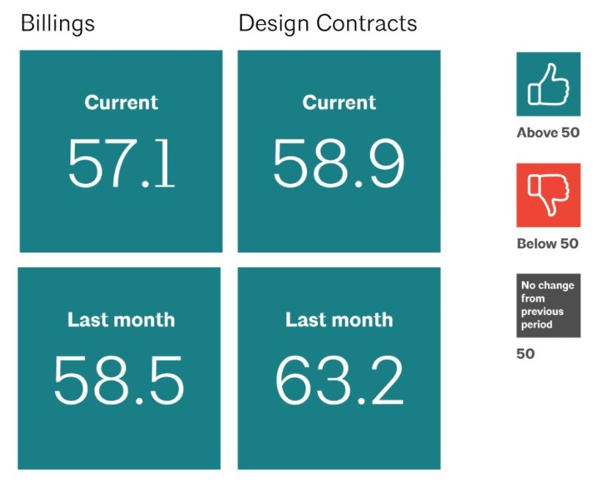Click the 'Current' label under Design Contracts
Viewport: 595px width, 484px height.
[x=339, y=103]
